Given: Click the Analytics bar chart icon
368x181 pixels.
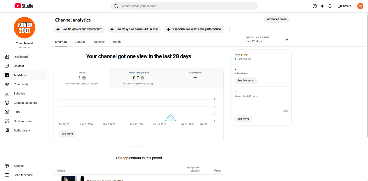Looking at the screenshot, I should pyautogui.click(x=7, y=75).
